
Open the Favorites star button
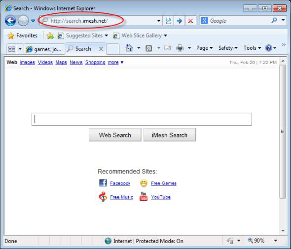pyautogui.click(x=23, y=36)
